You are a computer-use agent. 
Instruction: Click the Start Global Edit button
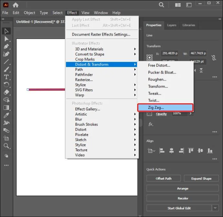179,208
